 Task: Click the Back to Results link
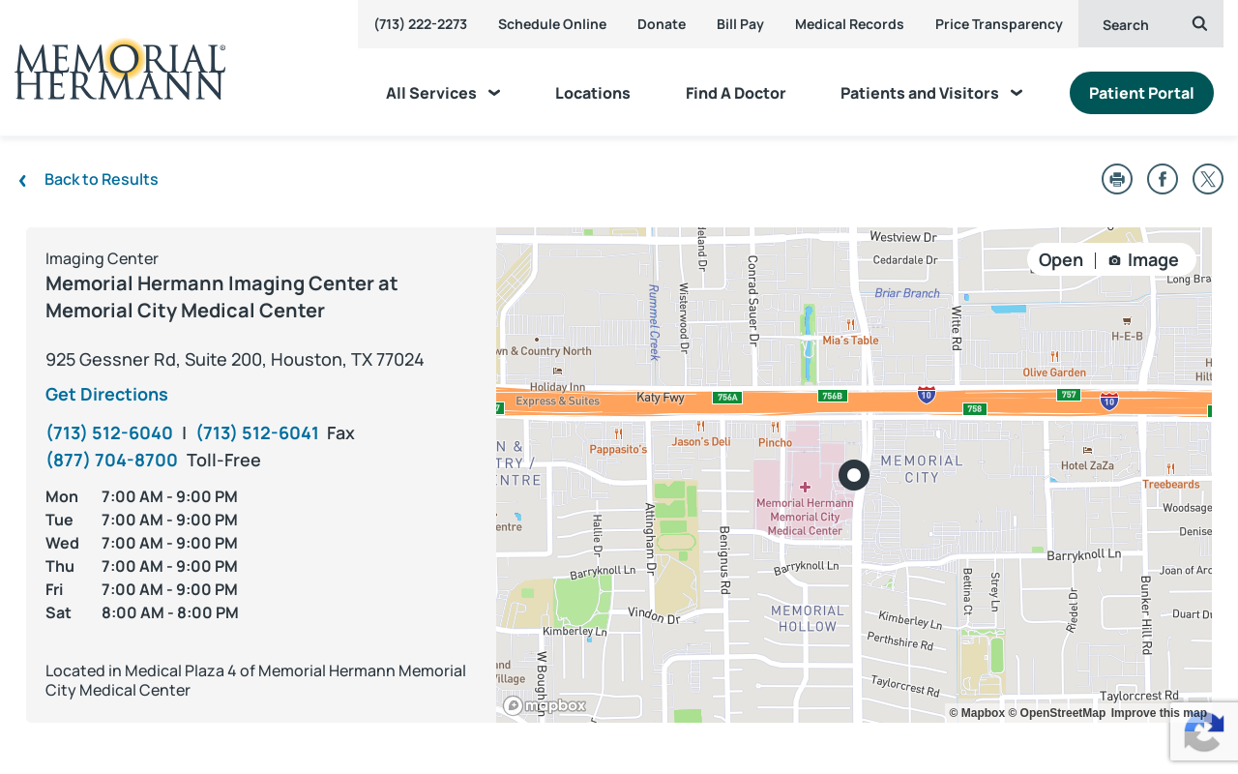click(102, 179)
